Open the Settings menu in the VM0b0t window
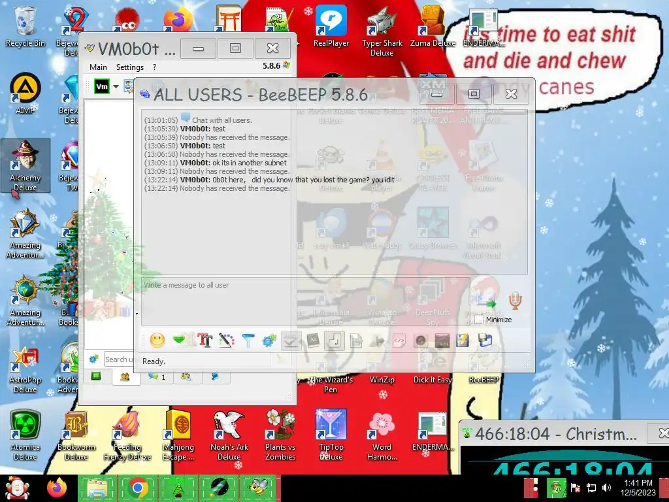 coord(130,67)
